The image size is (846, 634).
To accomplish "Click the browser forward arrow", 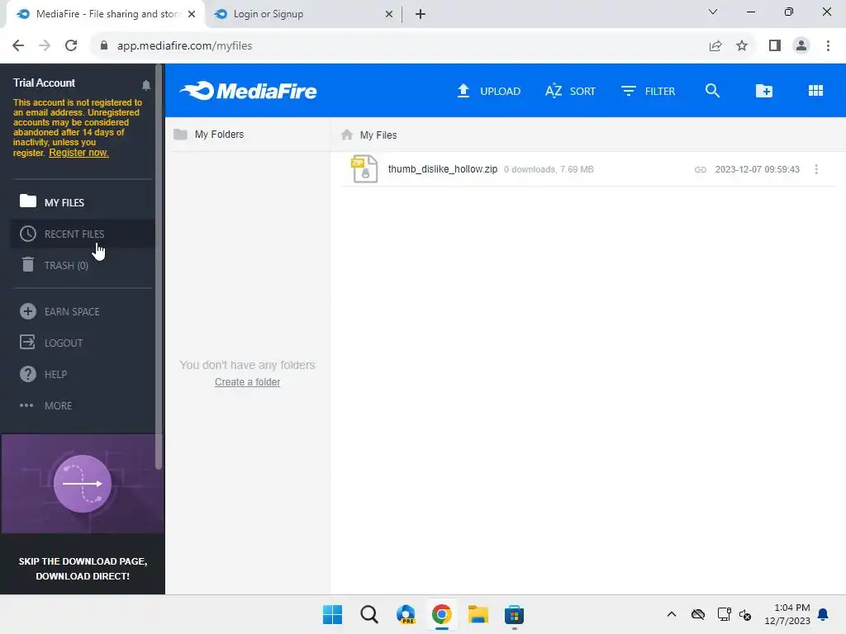I will click(x=45, y=45).
